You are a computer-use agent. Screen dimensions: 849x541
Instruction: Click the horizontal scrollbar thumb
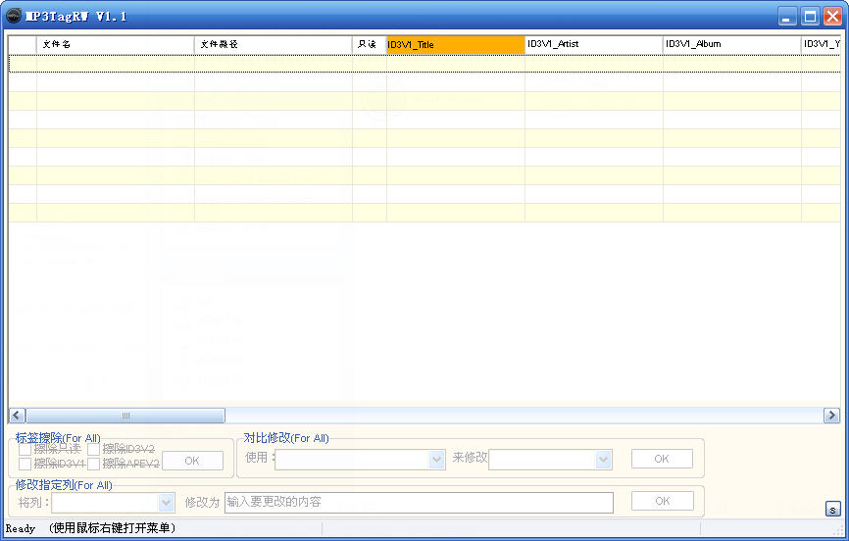pos(125,416)
